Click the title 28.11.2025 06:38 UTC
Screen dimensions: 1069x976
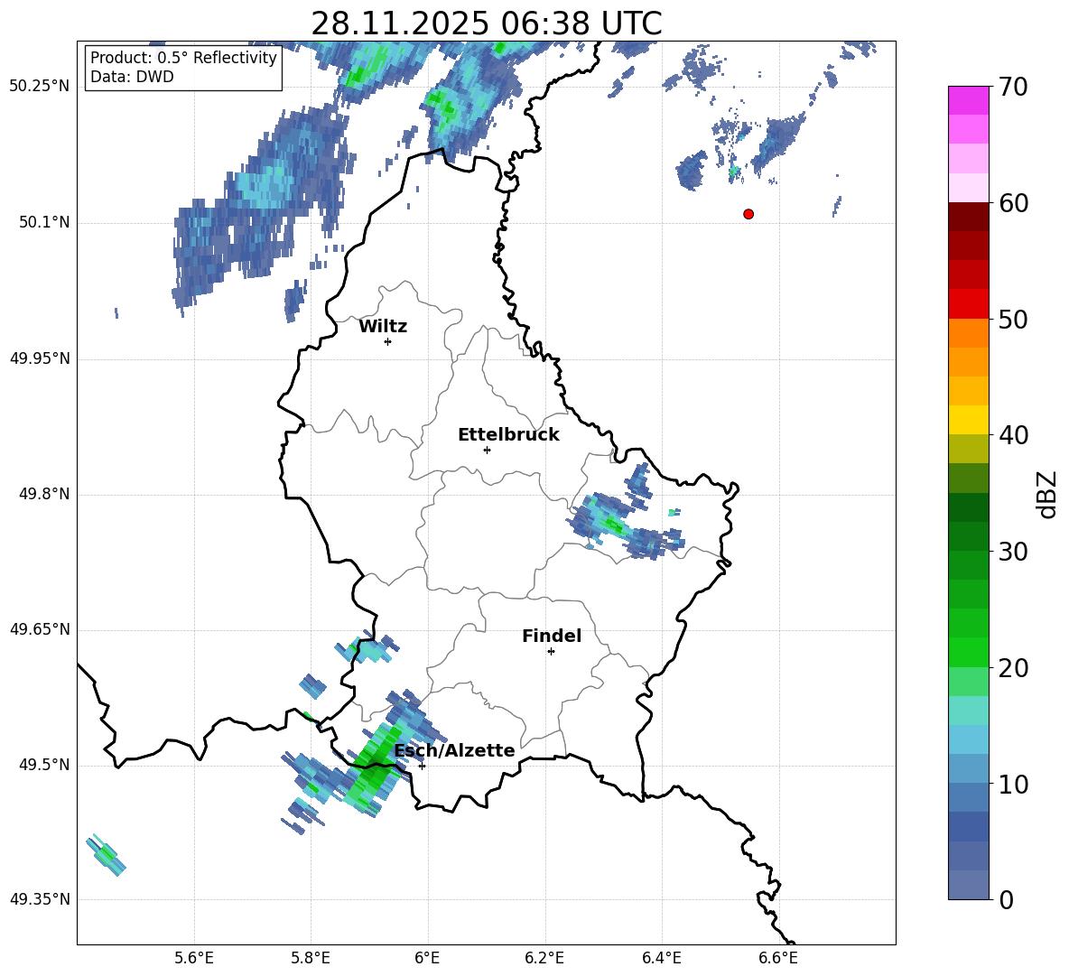tap(486, 23)
